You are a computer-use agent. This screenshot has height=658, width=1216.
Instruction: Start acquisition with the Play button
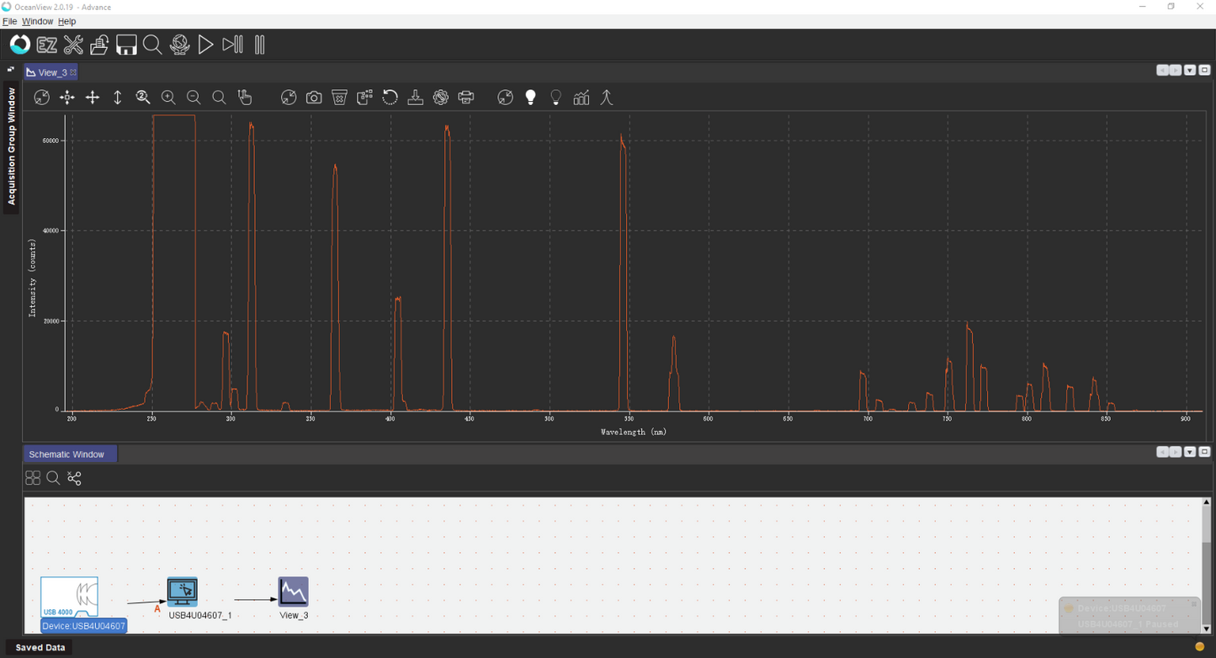click(205, 45)
